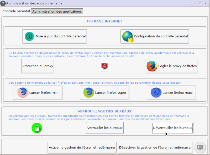210x155 pixels.
Task: Select Activer la gestion de l'écran et redémarrer
Action: point(82,147)
